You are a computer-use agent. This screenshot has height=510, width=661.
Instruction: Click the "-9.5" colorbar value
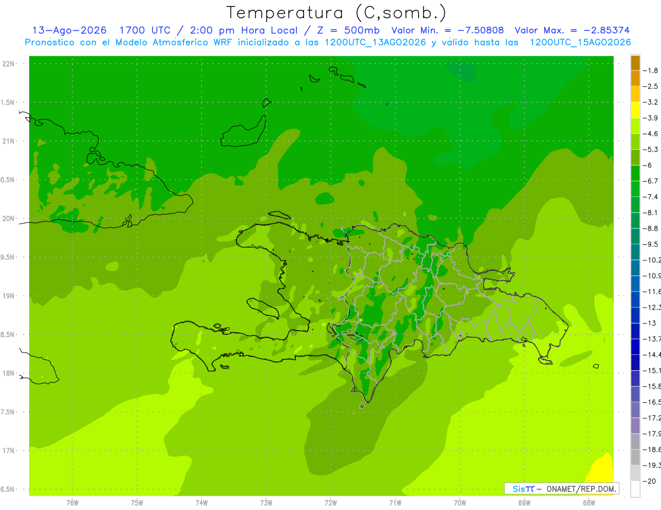point(651,244)
